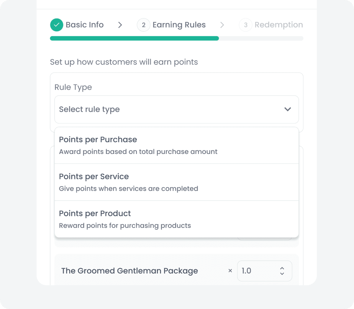Open the Select rule type dropdown
This screenshot has width=354, height=309.
click(x=176, y=109)
